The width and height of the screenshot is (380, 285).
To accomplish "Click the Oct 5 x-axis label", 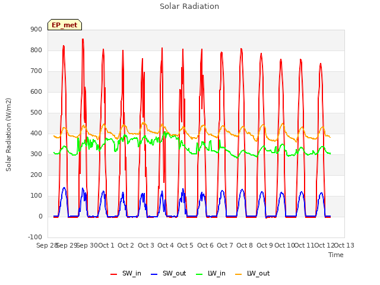I will point(185,245).
